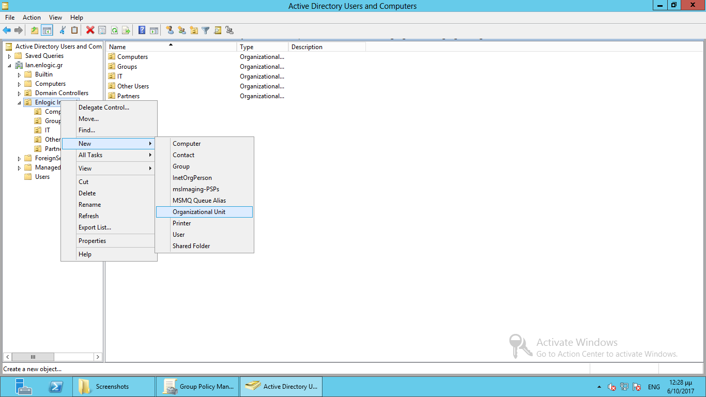
Task: Choose User in the New submenu
Action: [204, 235]
